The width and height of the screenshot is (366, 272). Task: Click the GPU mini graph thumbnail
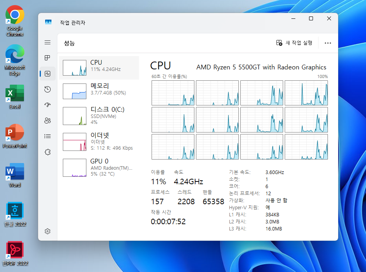tap(75, 168)
